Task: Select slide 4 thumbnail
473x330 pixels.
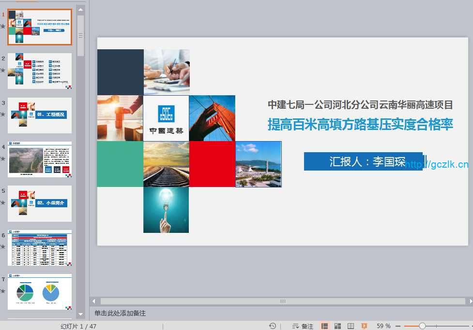Action: (40, 159)
